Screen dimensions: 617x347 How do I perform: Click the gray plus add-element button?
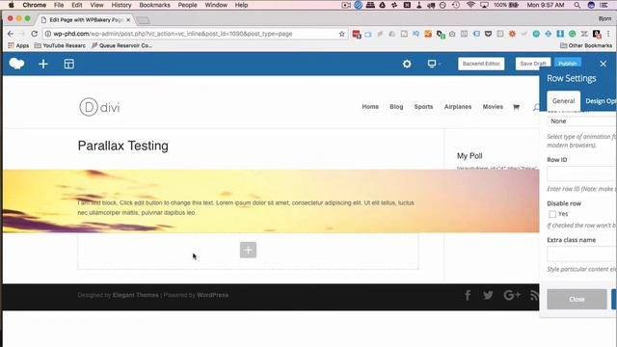coord(248,250)
